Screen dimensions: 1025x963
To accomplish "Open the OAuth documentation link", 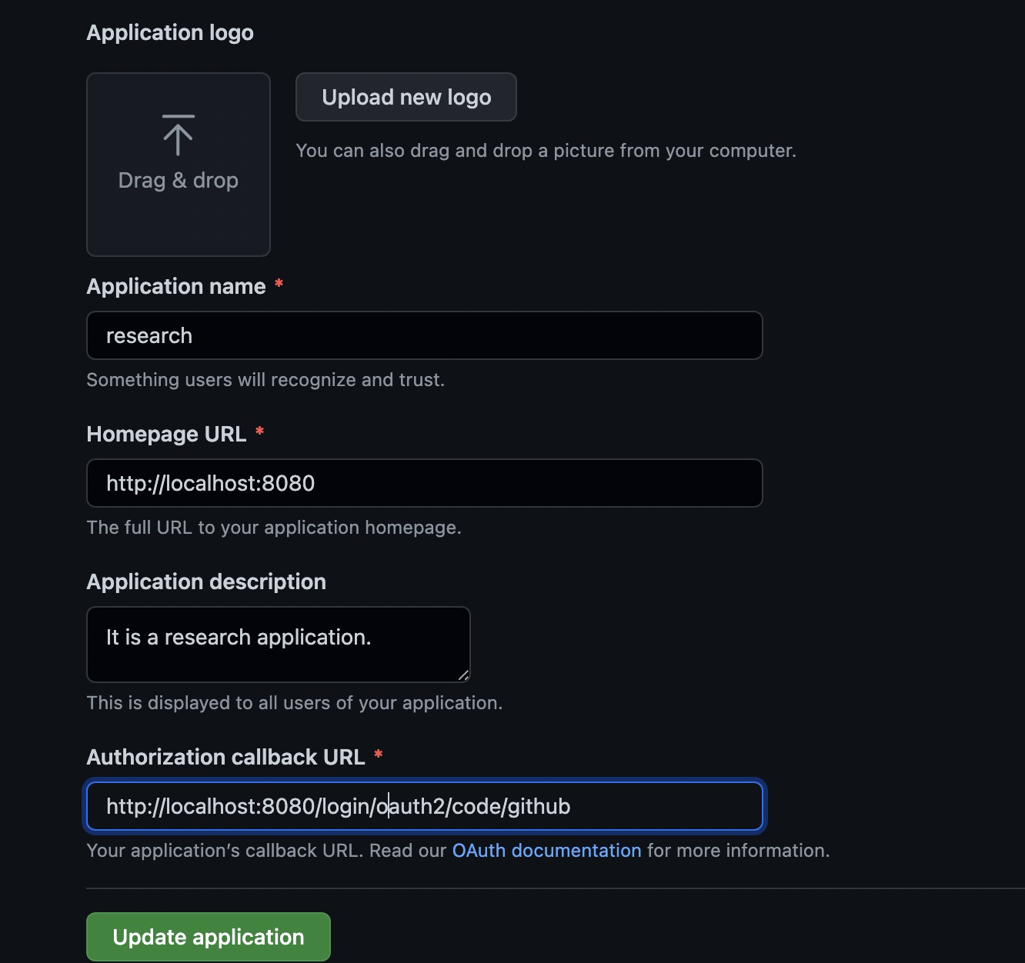I will pyautogui.click(x=546, y=851).
